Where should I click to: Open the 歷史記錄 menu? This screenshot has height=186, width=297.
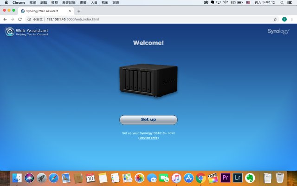pos(69,2)
